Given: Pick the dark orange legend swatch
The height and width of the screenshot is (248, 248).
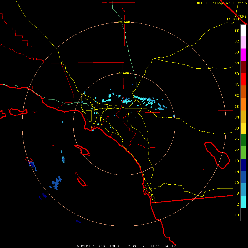Looking at the screenshot, I should click(x=243, y=92).
